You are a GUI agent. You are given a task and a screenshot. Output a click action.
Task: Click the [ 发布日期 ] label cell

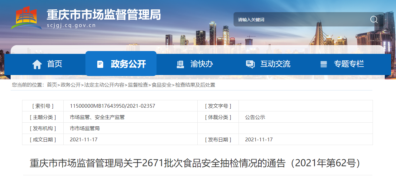(x=218, y=139)
